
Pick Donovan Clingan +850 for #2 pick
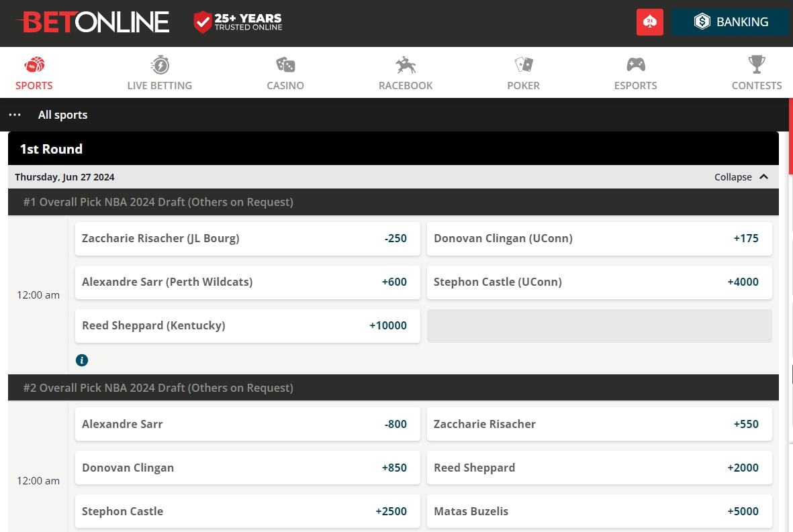247,468
